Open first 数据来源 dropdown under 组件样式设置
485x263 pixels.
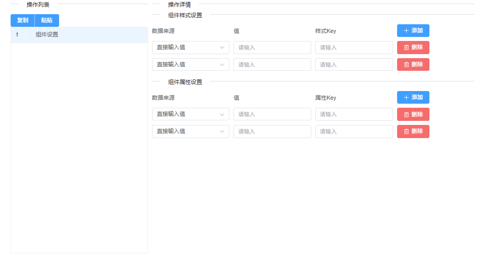tap(190, 48)
